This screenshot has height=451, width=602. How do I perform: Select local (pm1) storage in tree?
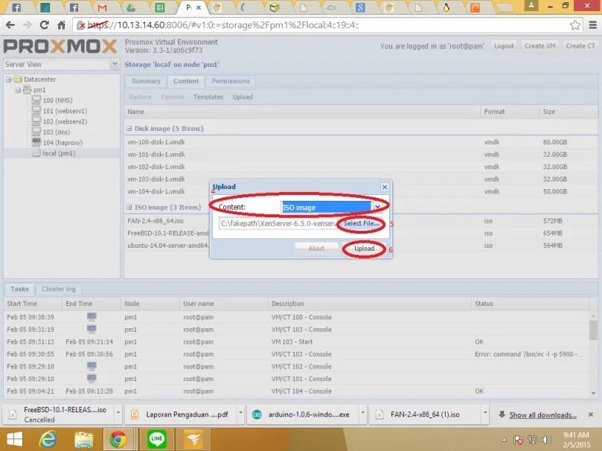coord(58,153)
